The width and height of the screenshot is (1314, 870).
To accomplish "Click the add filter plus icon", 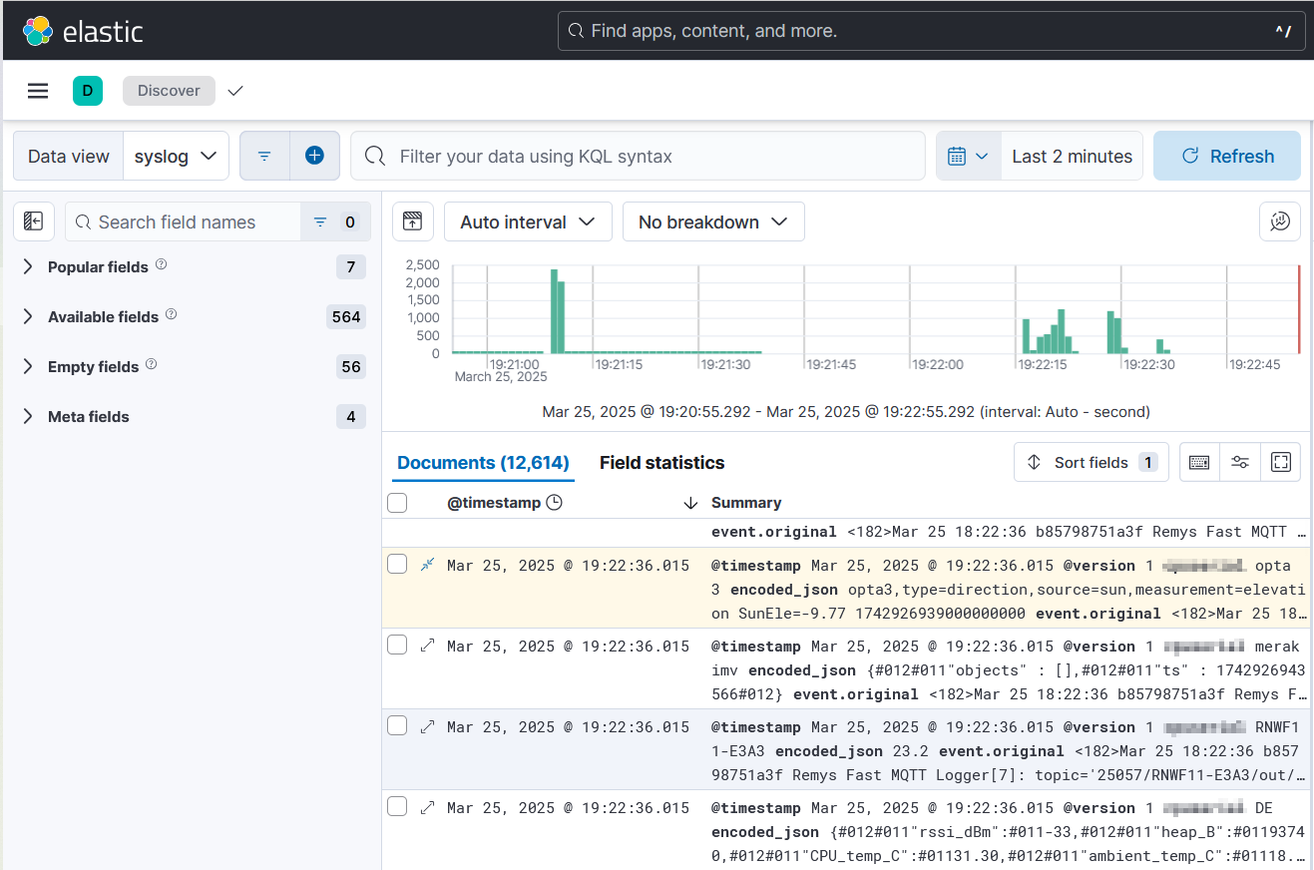I will [x=314, y=156].
